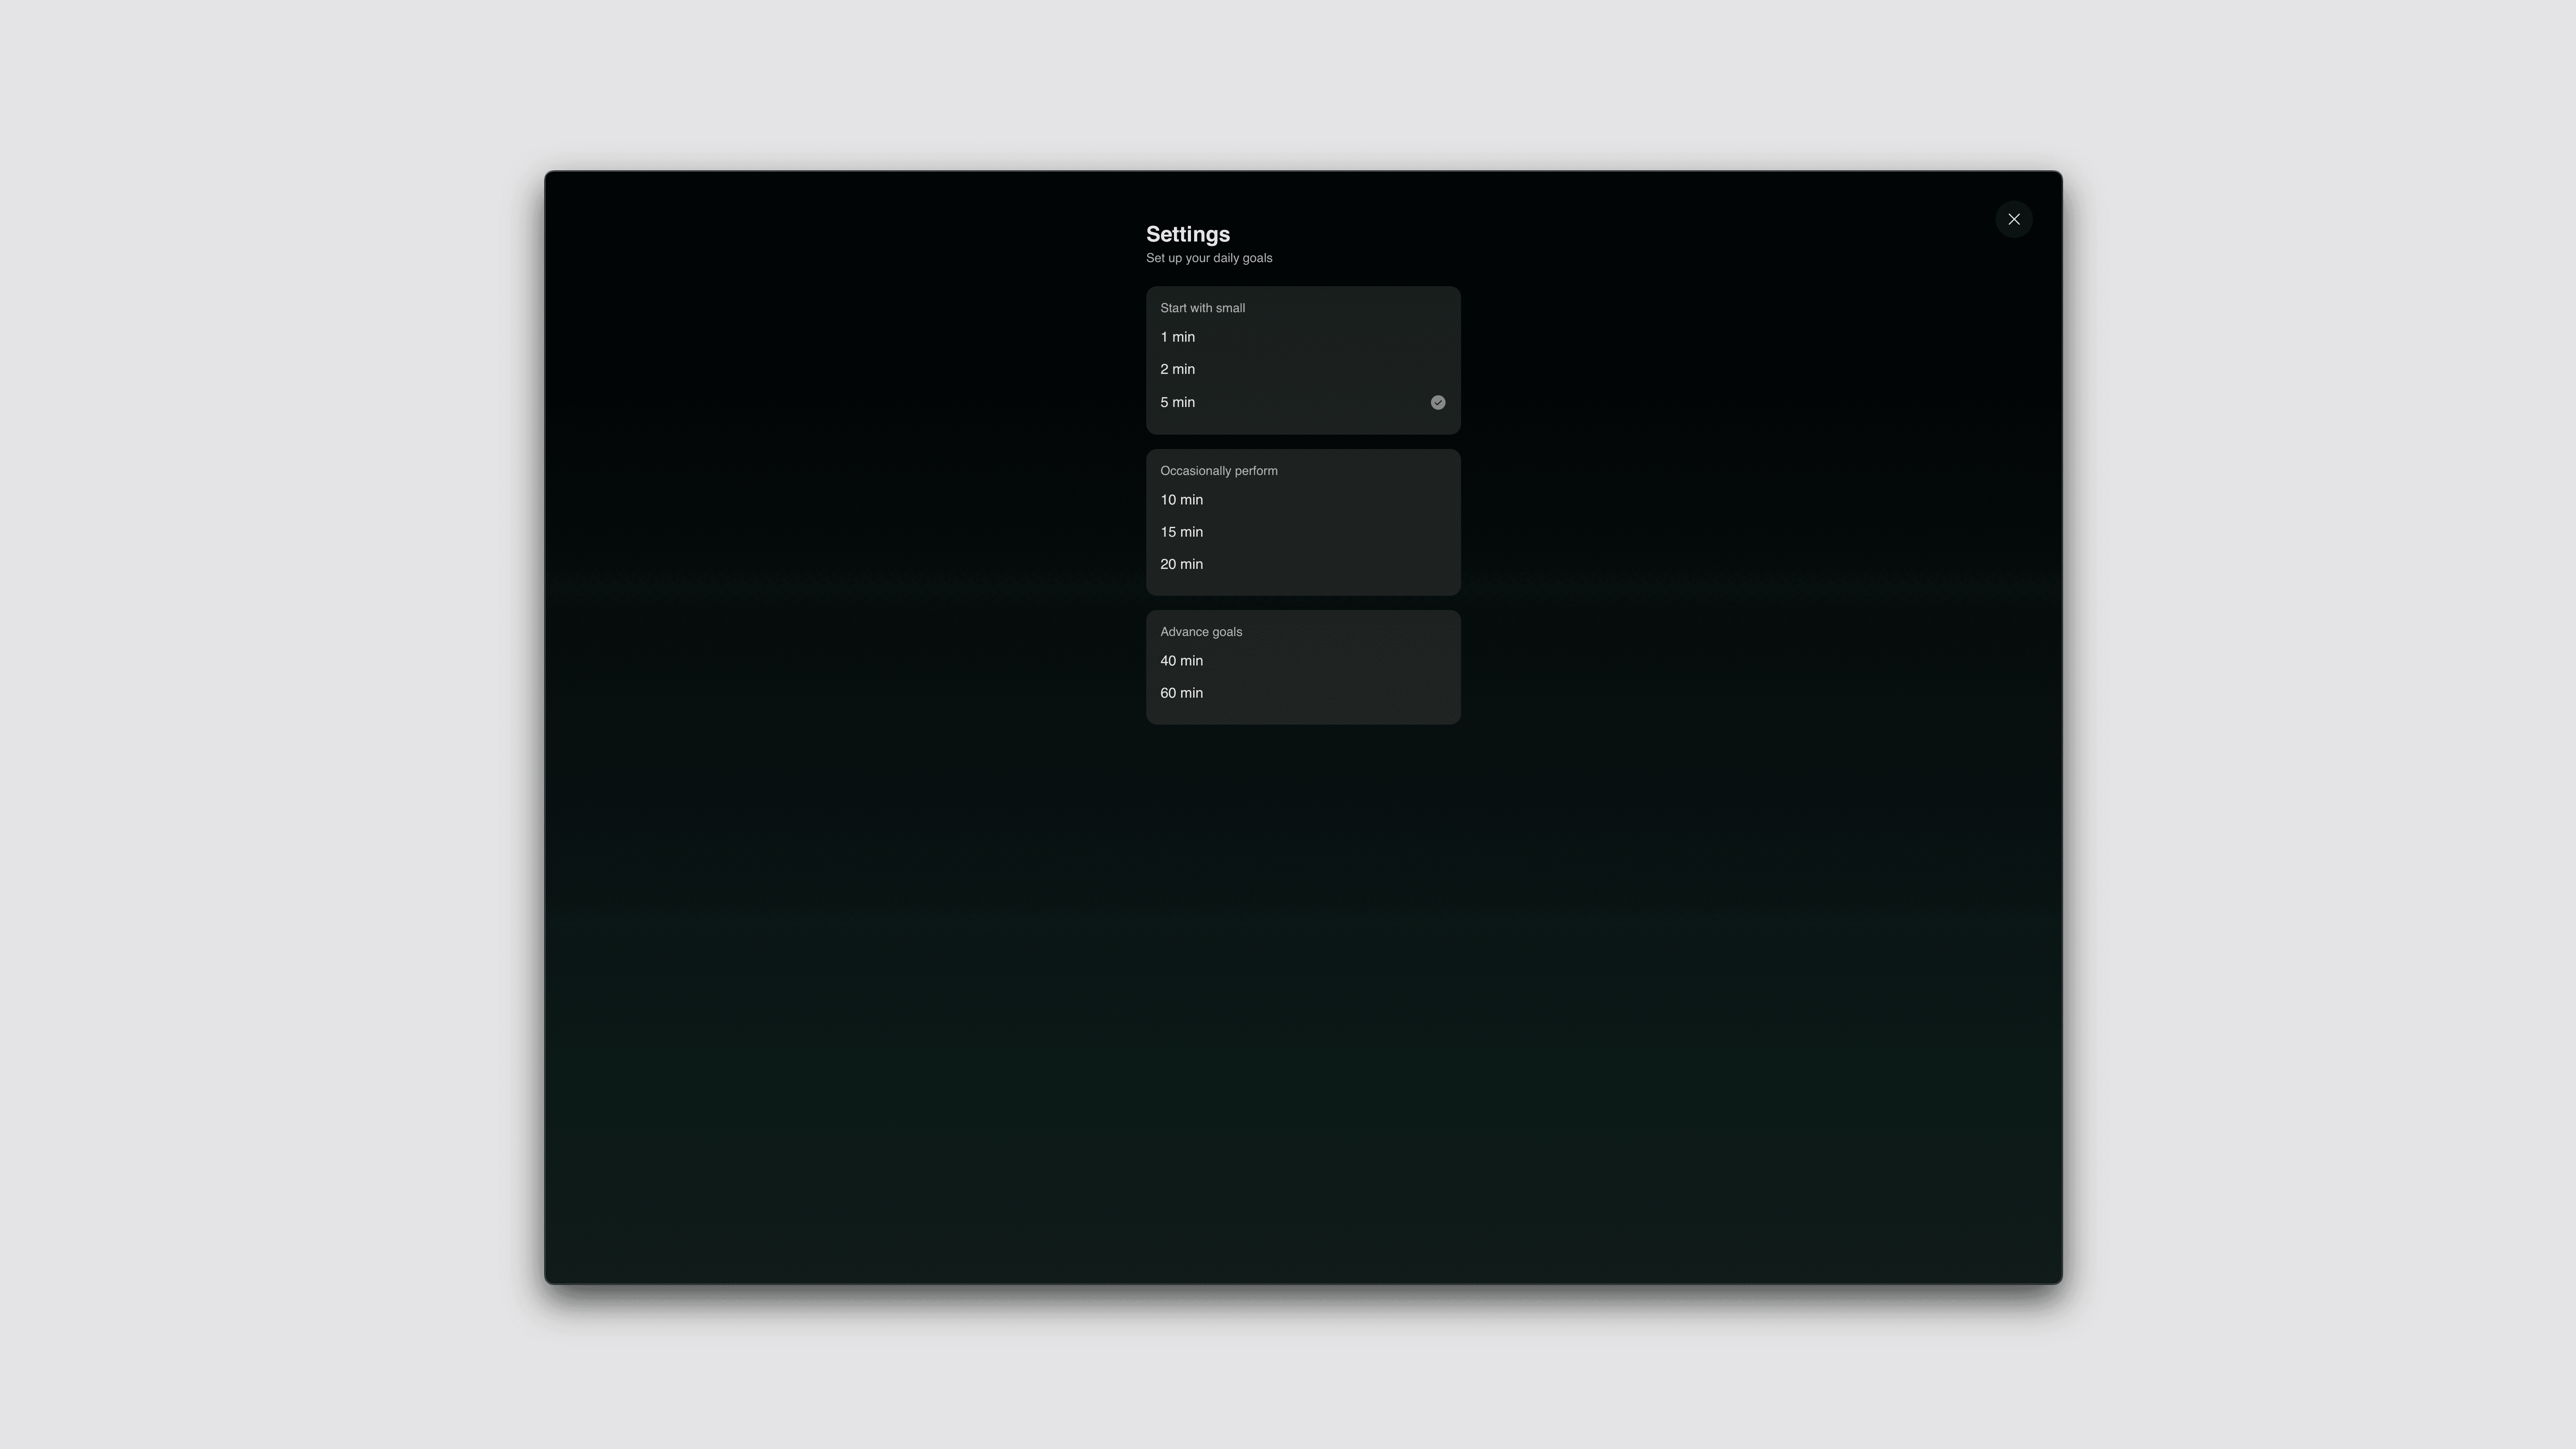Select the 15 min option

pyautogui.click(x=1181, y=532)
